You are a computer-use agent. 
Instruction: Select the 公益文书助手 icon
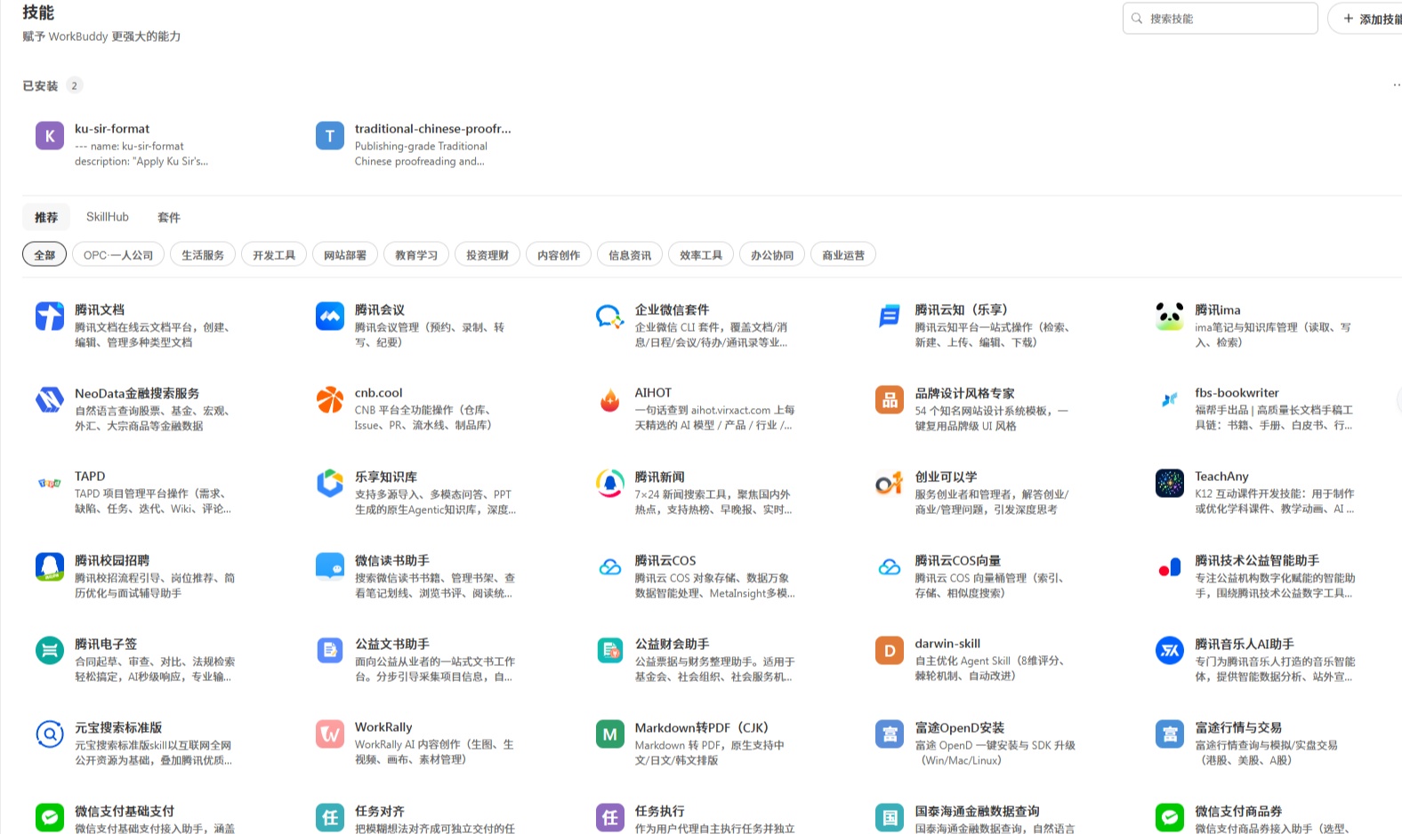330,650
